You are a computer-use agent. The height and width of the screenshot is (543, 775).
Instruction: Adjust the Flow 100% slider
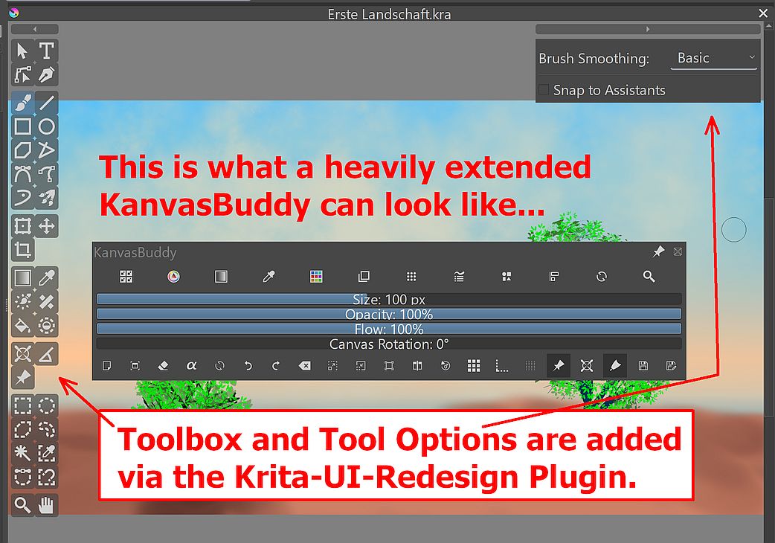389,329
